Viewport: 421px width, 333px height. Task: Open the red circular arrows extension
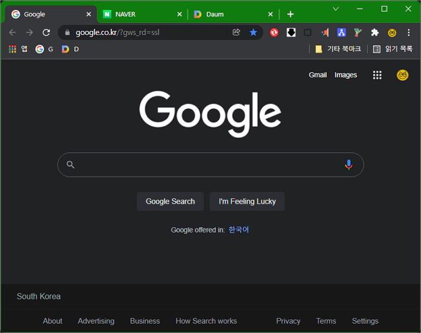274,32
